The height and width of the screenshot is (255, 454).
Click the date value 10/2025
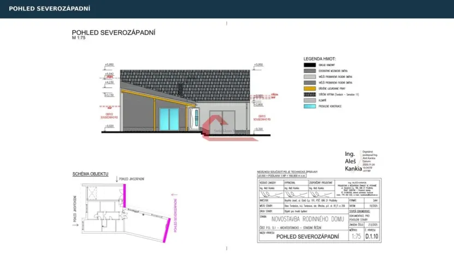[373, 206]
